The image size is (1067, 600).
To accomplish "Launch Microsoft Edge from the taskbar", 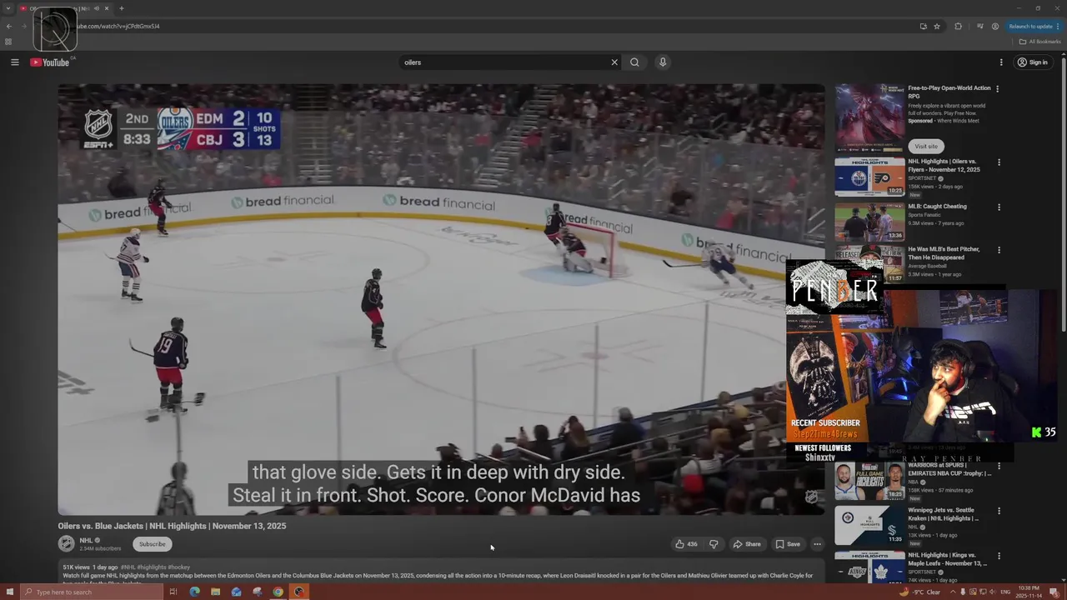I will coord(194,592).
